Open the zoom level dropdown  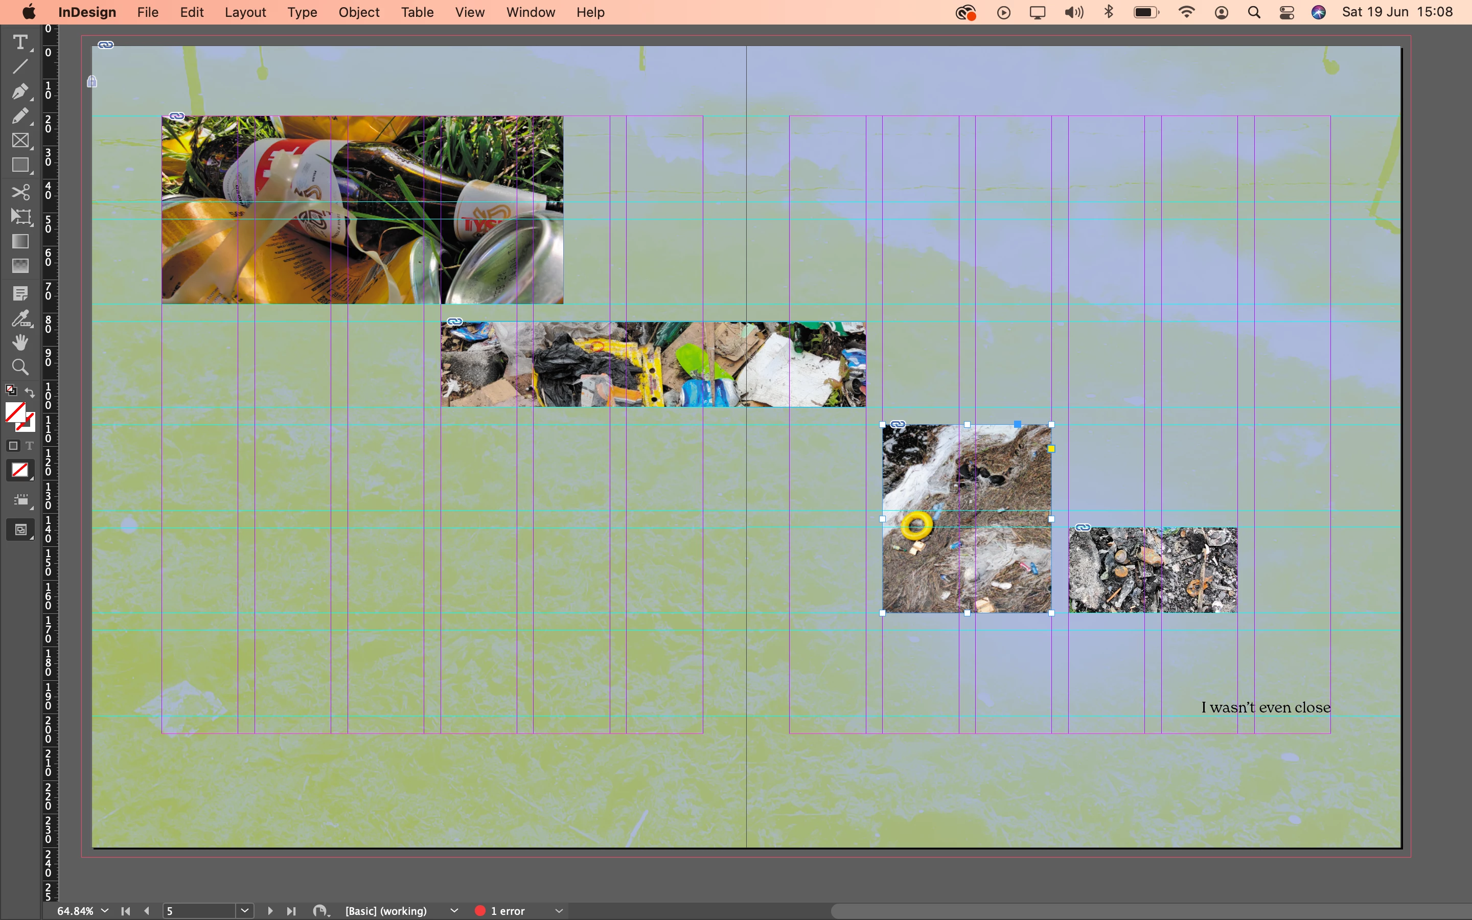pos(105,910)
